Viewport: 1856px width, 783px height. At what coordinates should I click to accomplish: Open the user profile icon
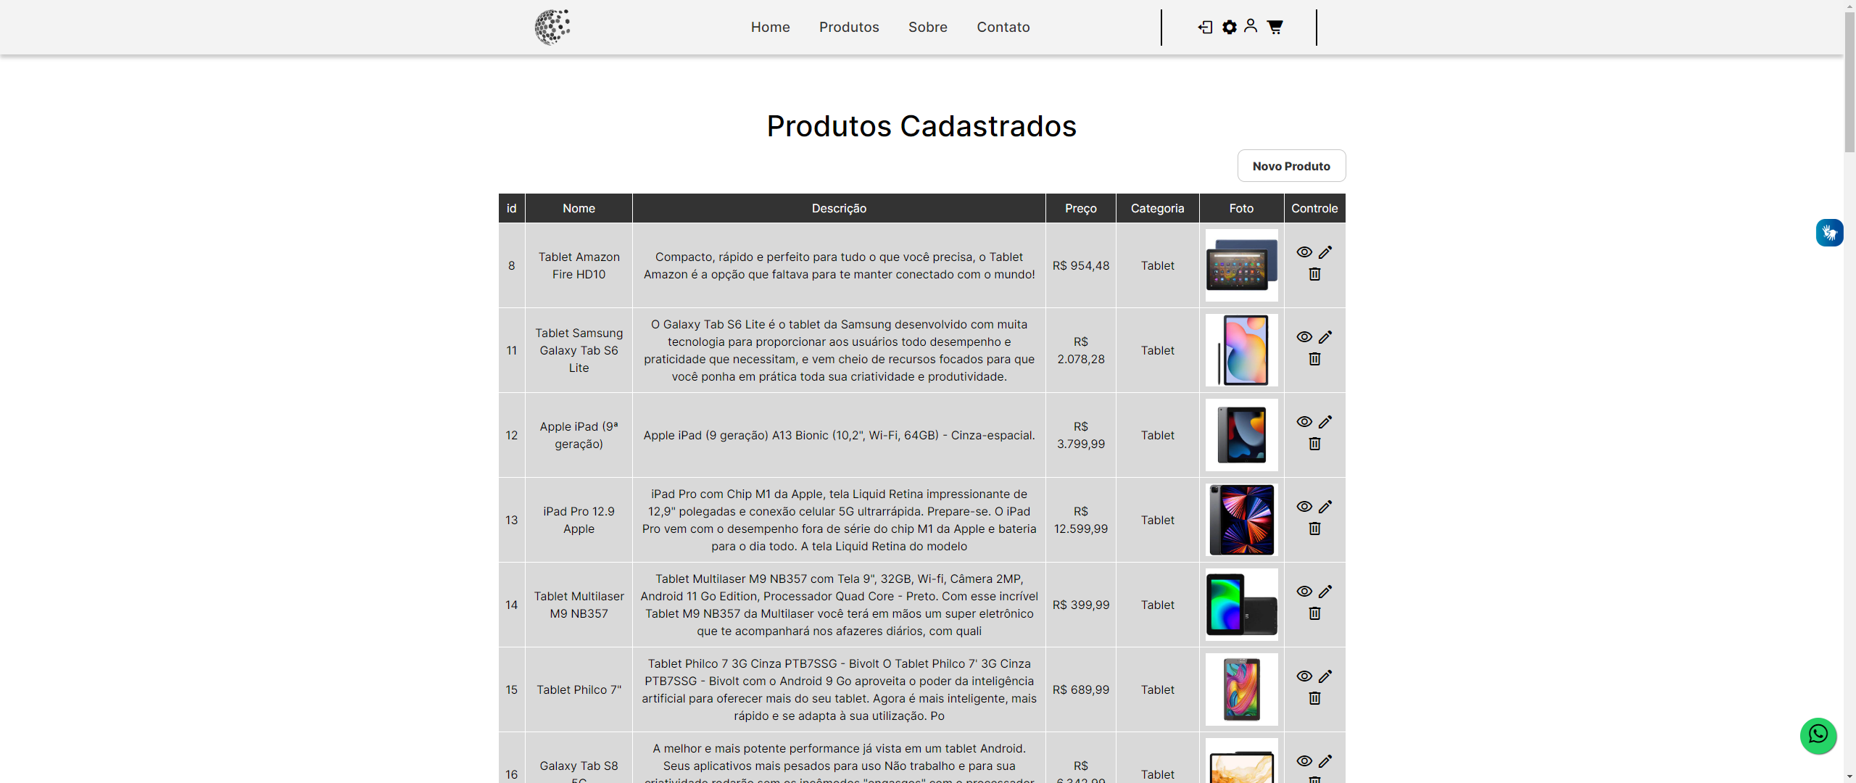[1251, 26]
